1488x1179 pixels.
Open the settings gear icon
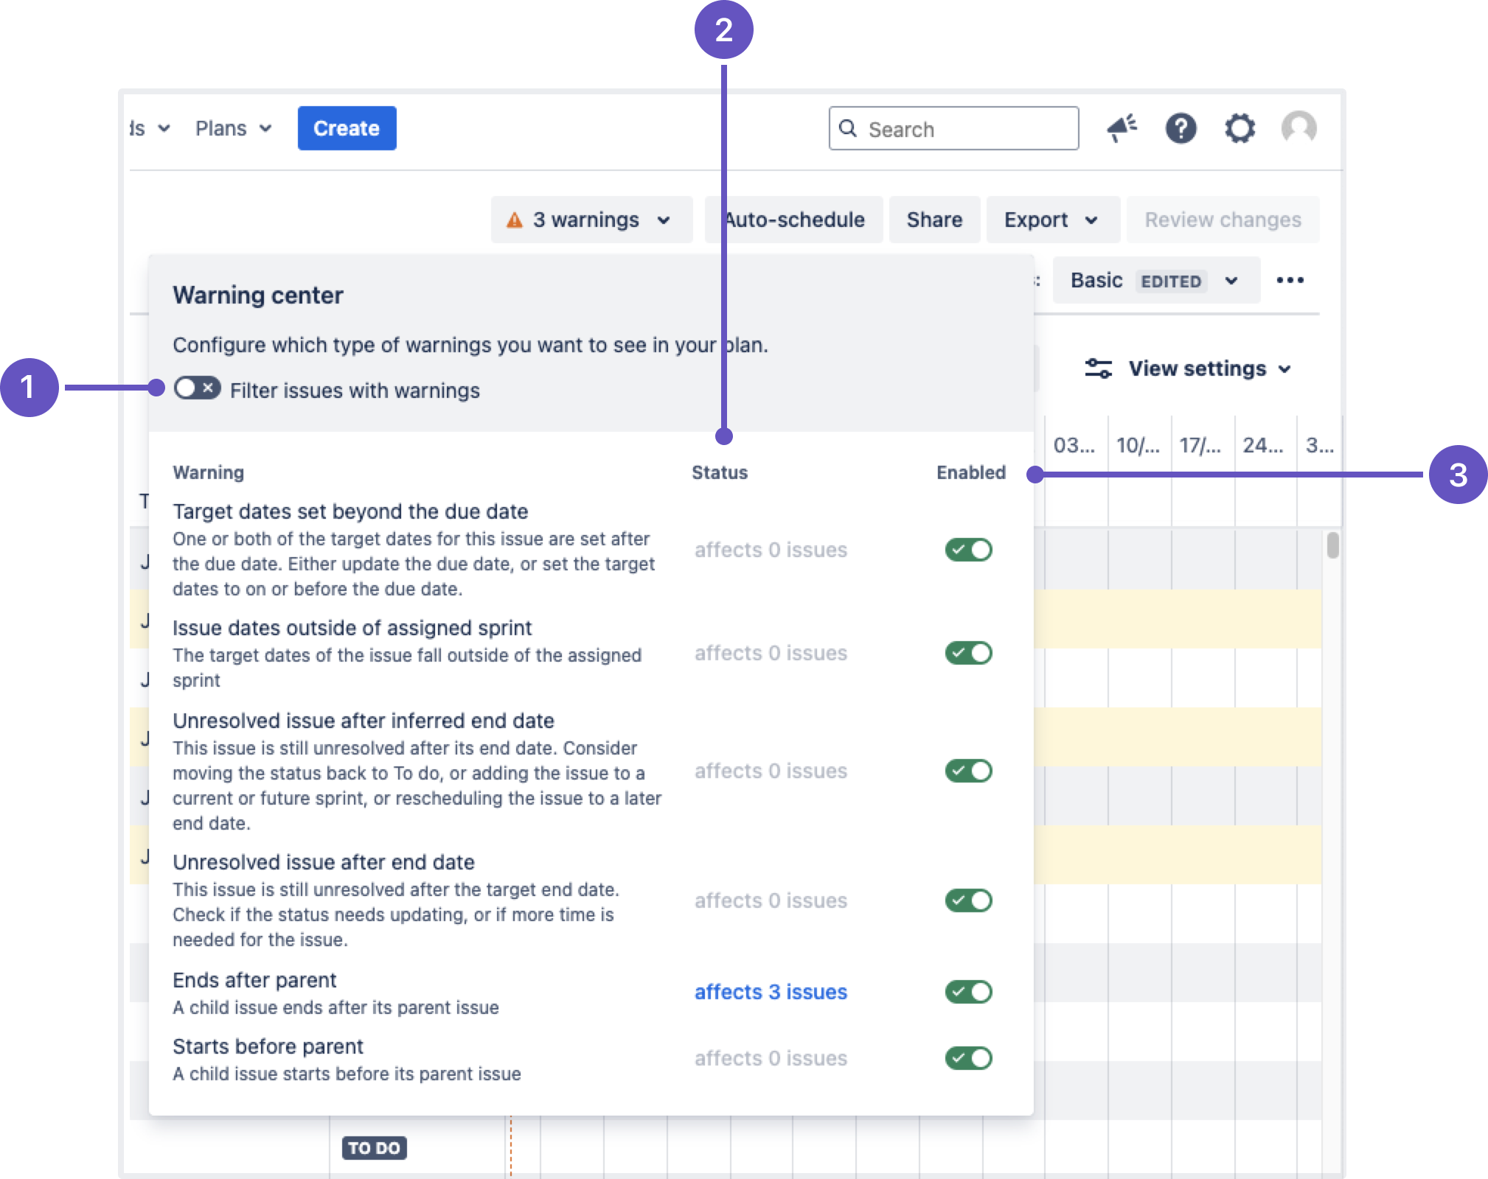1240,128
